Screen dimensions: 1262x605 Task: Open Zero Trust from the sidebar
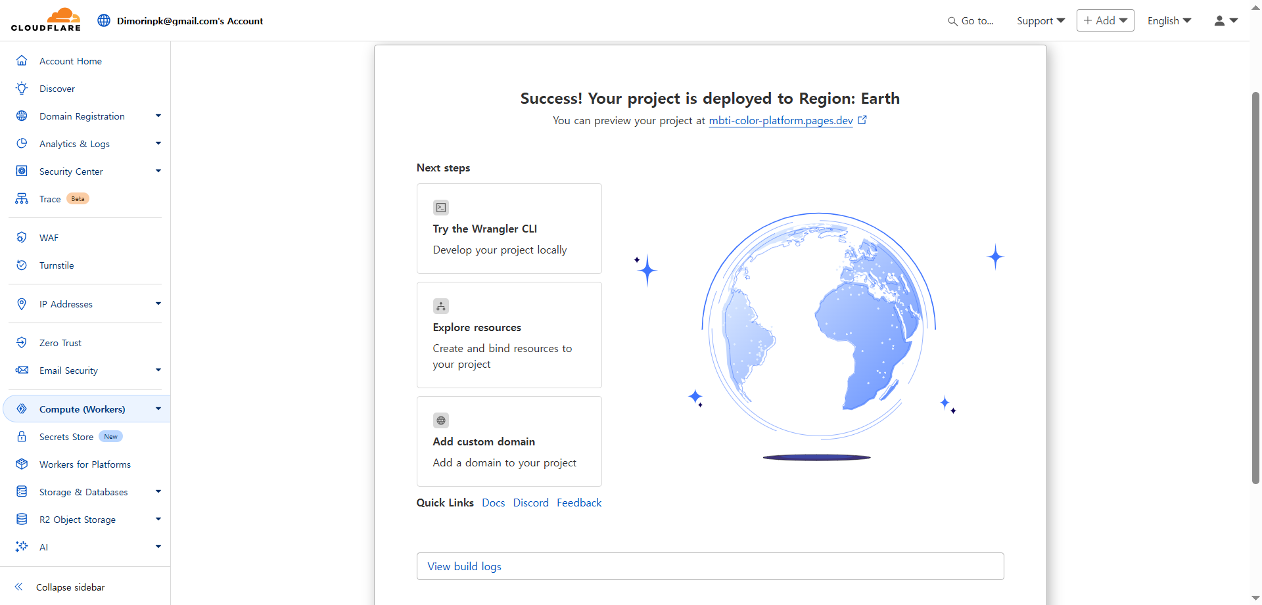(x=60, y=343)
